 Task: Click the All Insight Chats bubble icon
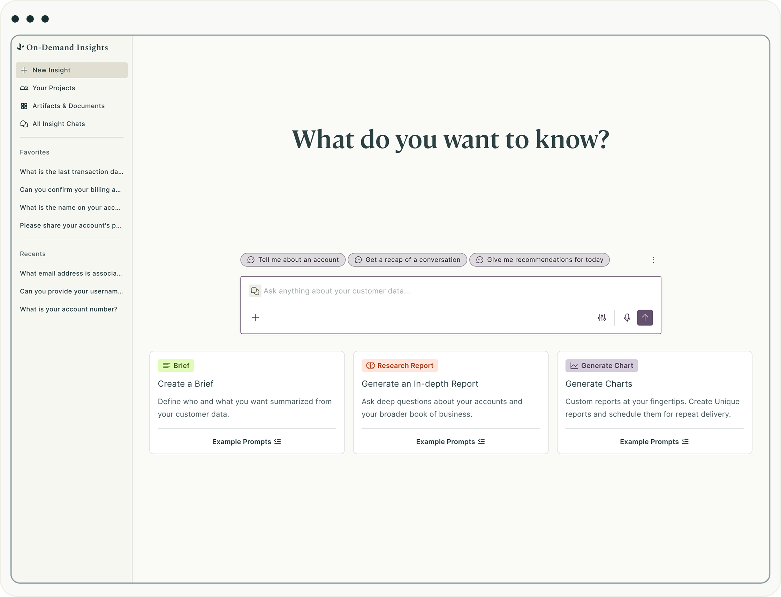pos(24,124)
